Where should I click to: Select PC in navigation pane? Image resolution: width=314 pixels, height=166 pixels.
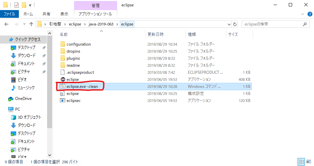point(18,109)
